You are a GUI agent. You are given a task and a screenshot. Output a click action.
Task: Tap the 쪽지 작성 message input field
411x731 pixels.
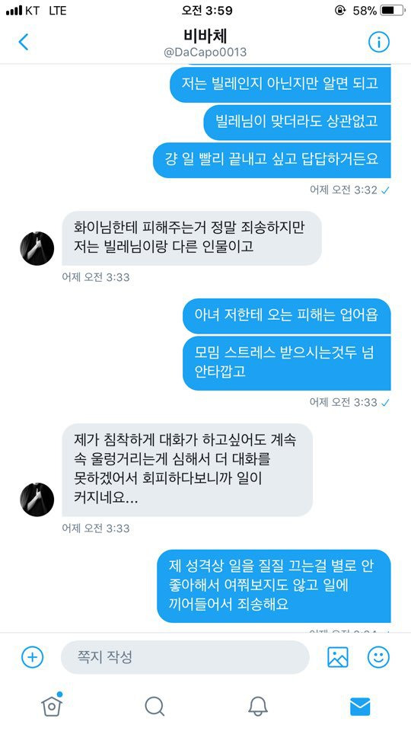click(x=185, y=657)
